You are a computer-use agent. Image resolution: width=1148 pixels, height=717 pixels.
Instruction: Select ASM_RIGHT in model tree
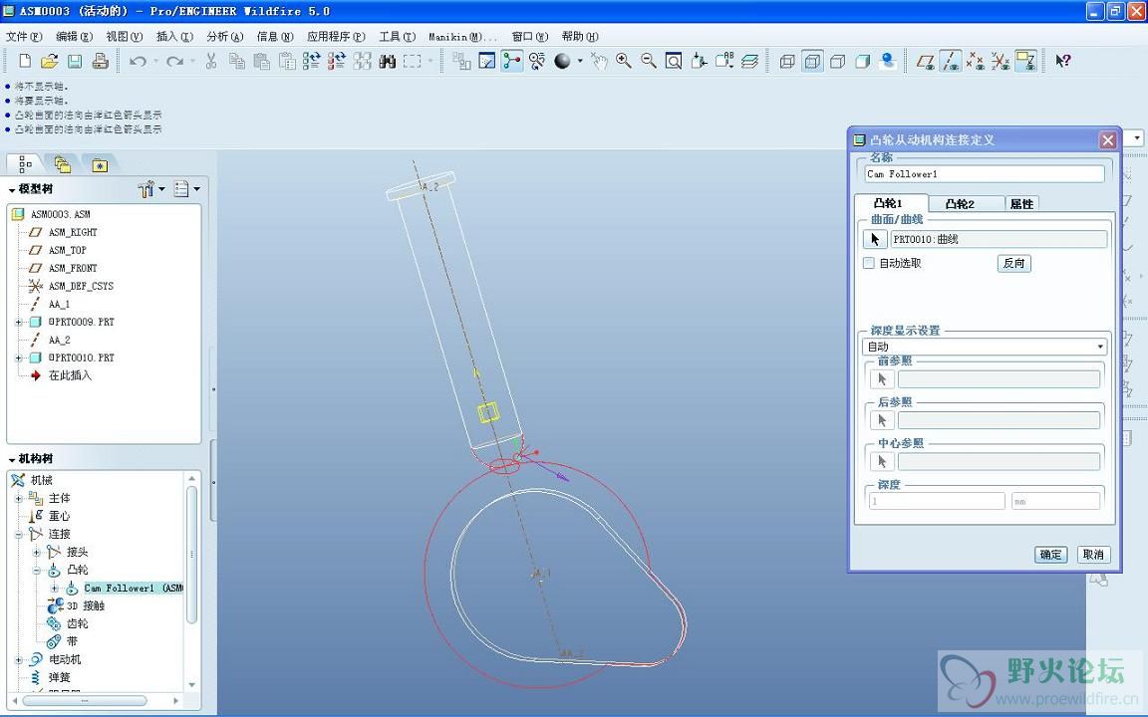pos(73,233)
